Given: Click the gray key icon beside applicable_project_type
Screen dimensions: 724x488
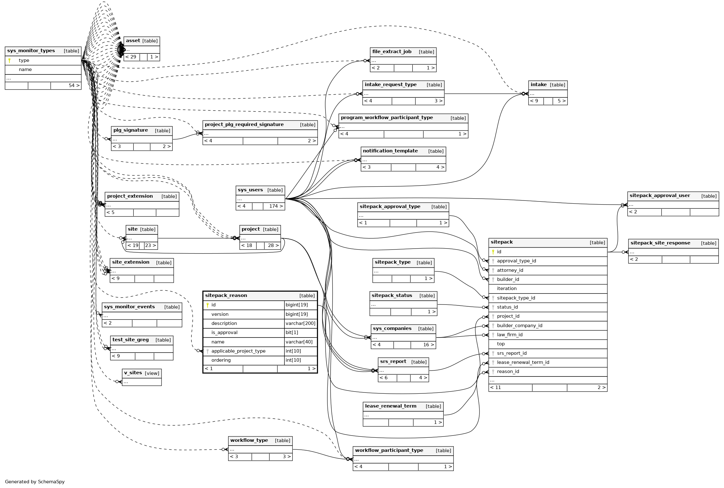Looking at the screenshot, I should click(207, 351).
